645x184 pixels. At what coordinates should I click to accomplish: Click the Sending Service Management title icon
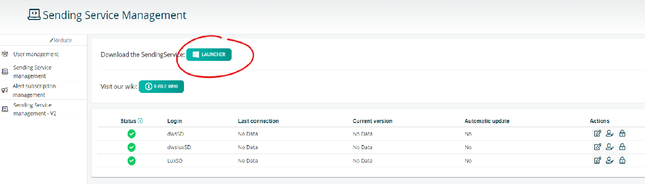pos(34,15)
